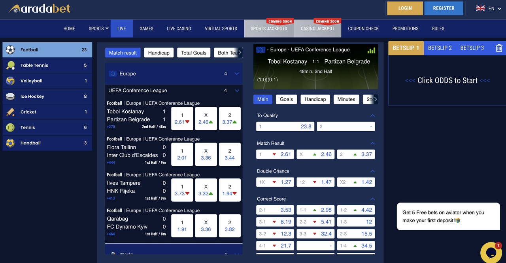Select the BETSLIP 1 tab

[x=406, y=48]
